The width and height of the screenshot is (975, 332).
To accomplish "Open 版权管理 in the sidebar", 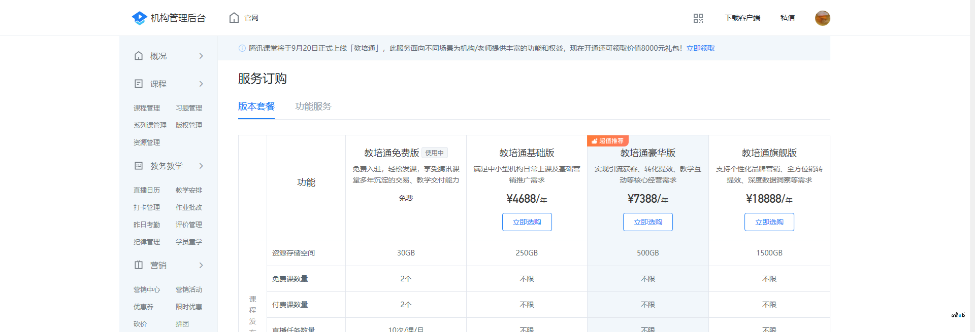I will [x=189, y=125].
